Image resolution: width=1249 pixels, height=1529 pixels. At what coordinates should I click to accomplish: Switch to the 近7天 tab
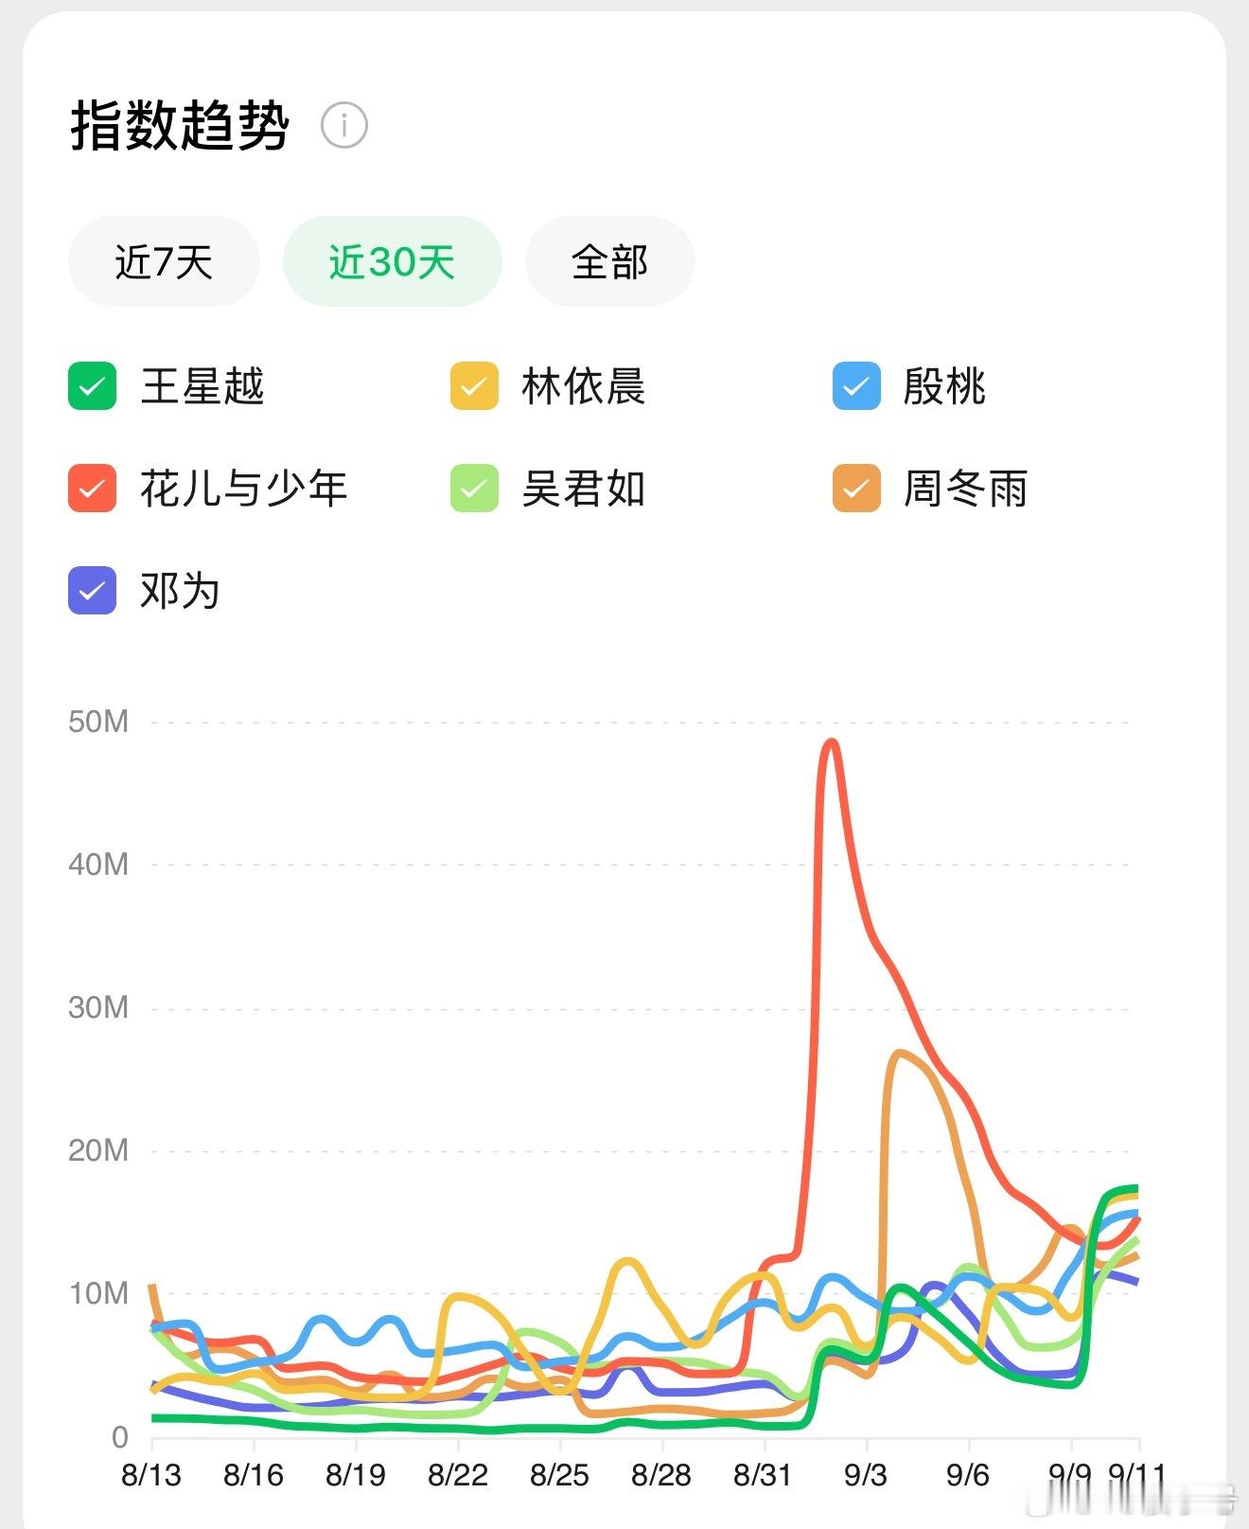tap(164, 261)
